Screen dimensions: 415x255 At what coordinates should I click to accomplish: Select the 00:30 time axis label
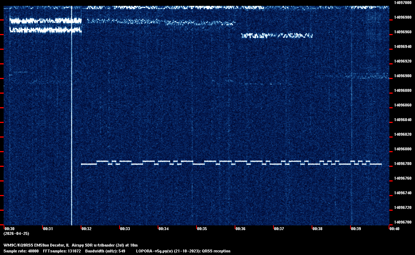[x=10, y=229]
